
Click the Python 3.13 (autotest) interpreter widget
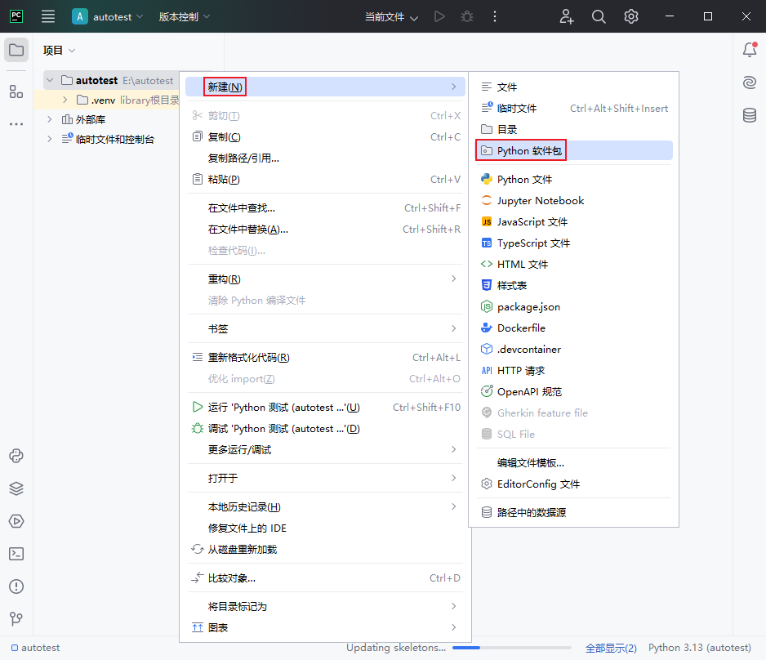pos(699,648)
